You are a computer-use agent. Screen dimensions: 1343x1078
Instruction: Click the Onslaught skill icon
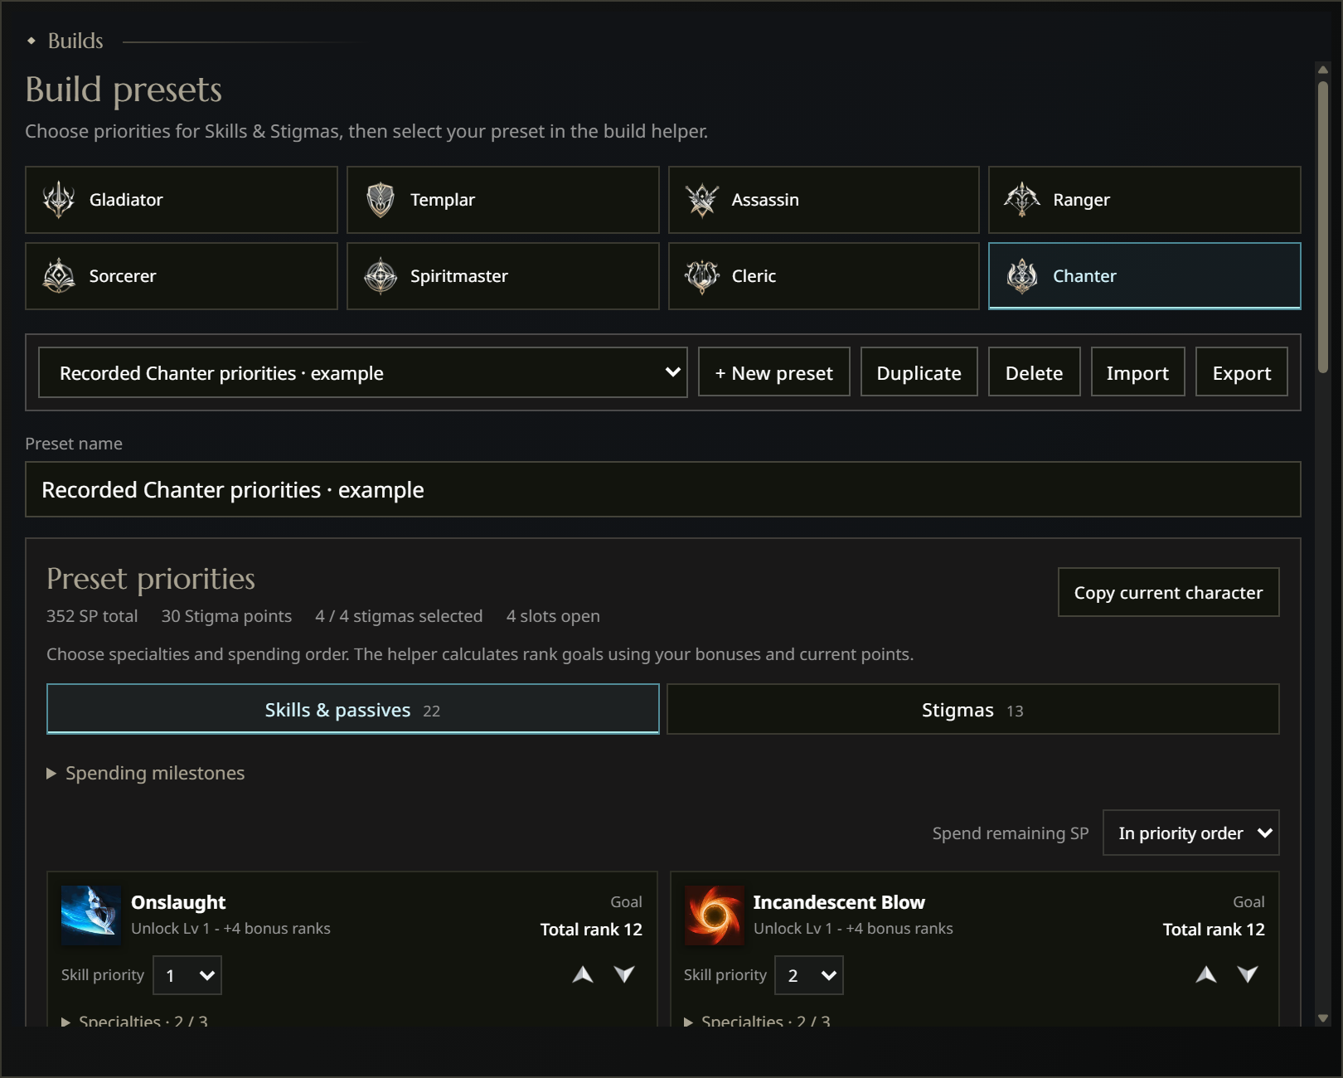click(91, 915)
